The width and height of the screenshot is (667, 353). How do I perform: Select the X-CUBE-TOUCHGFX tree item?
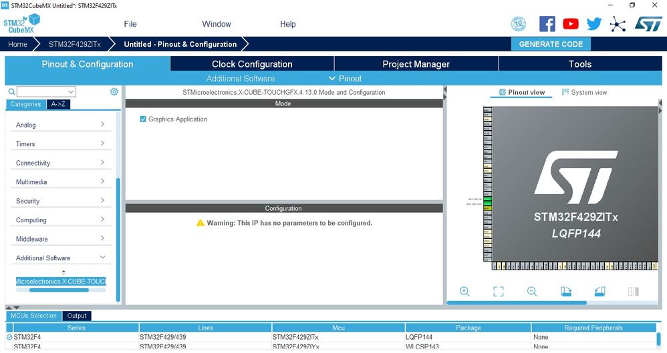click(x=61, y=281)
